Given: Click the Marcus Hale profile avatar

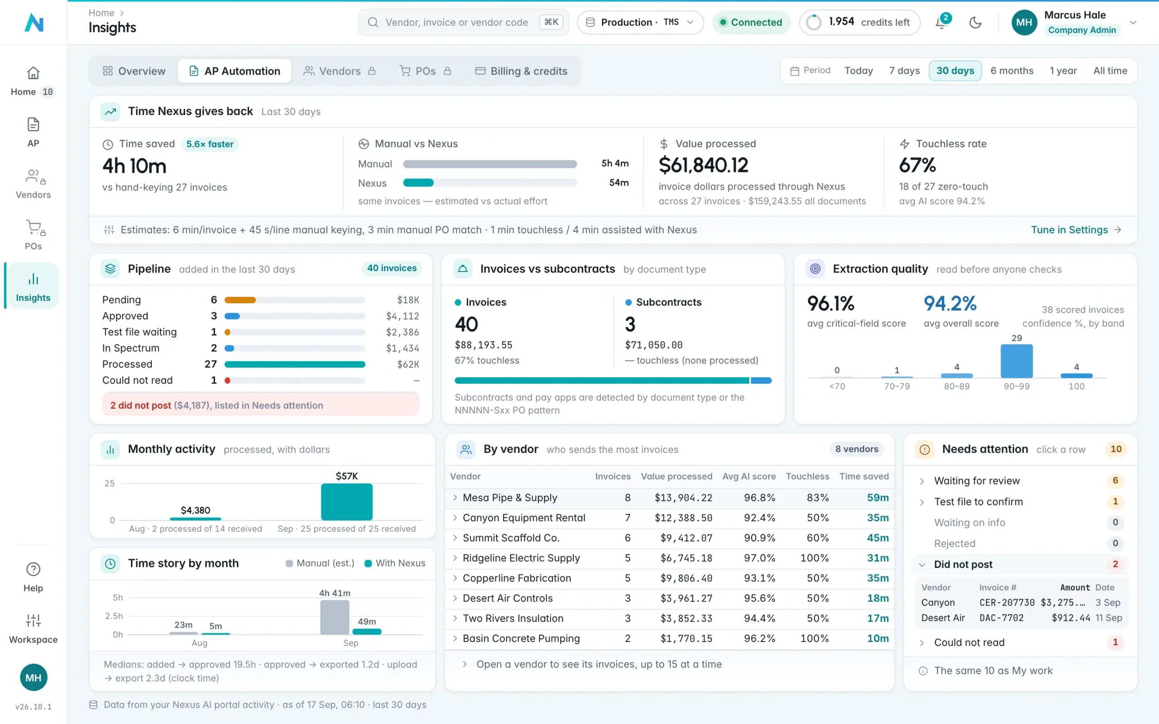Looking at the screenshot, I should [1024, 23].
